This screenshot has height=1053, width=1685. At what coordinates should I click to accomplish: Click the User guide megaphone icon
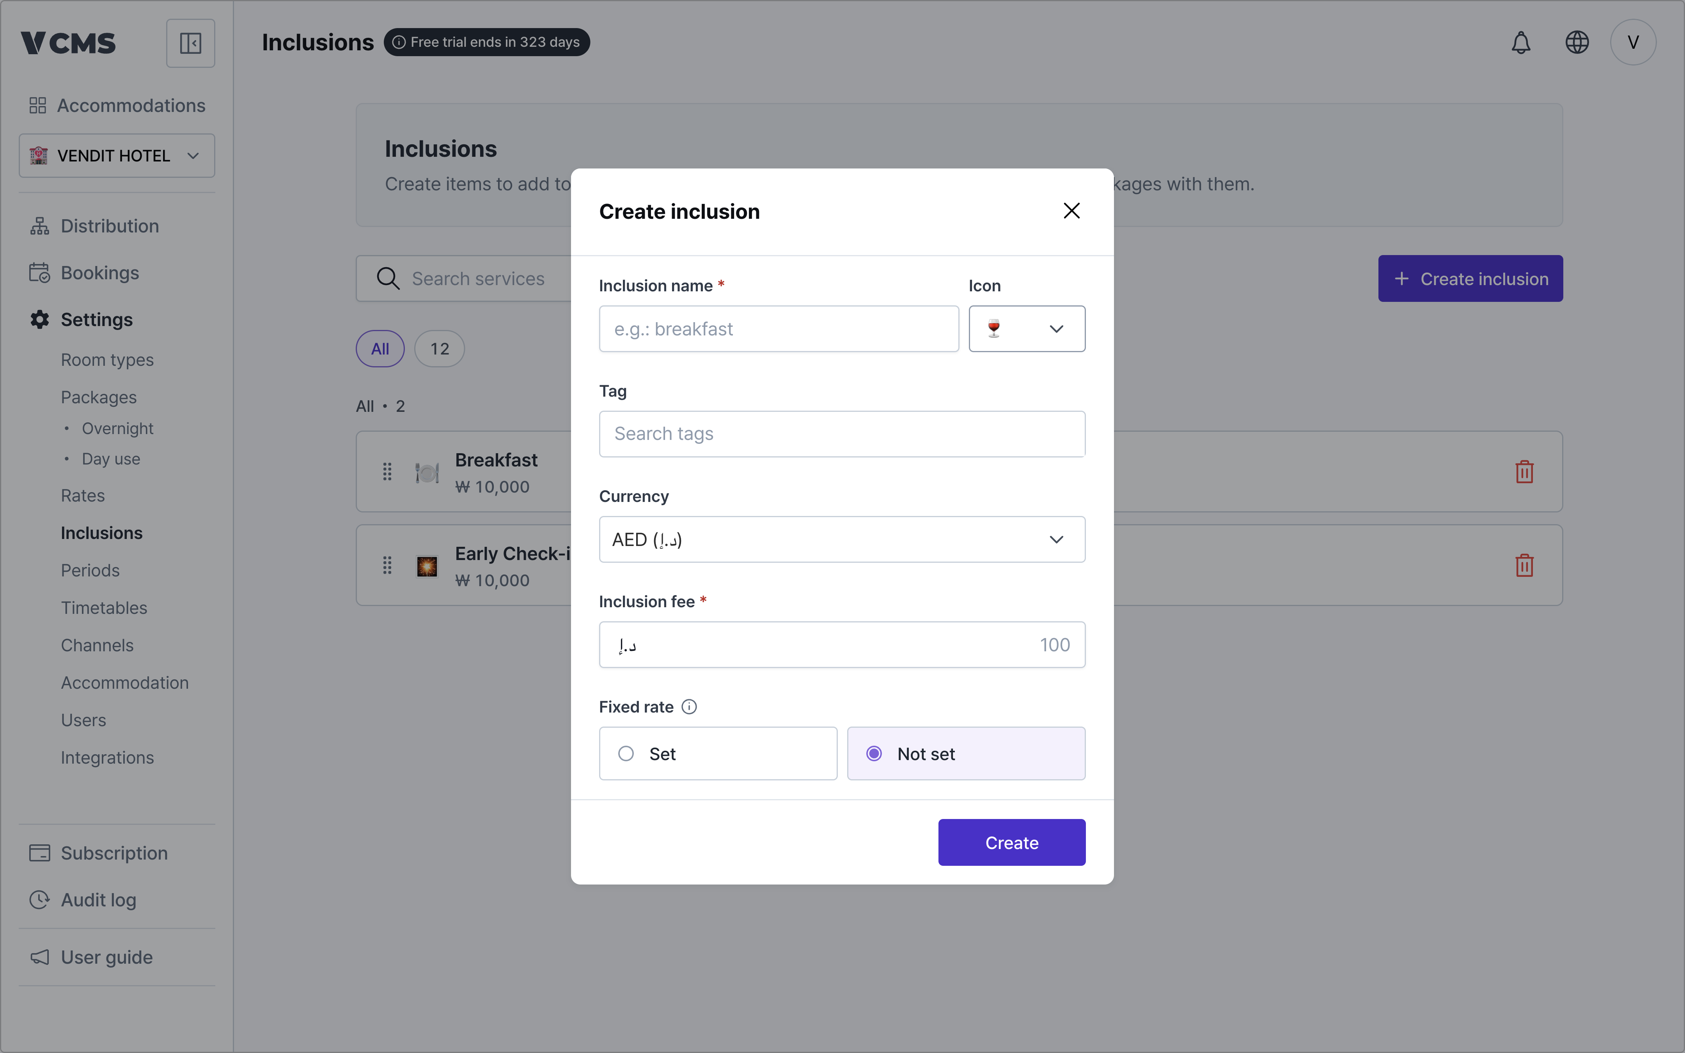click(40, 957)
